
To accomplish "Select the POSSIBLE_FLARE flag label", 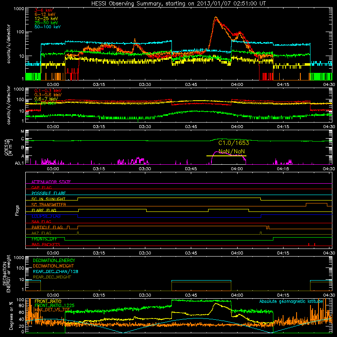I will [x=48, y=193].
